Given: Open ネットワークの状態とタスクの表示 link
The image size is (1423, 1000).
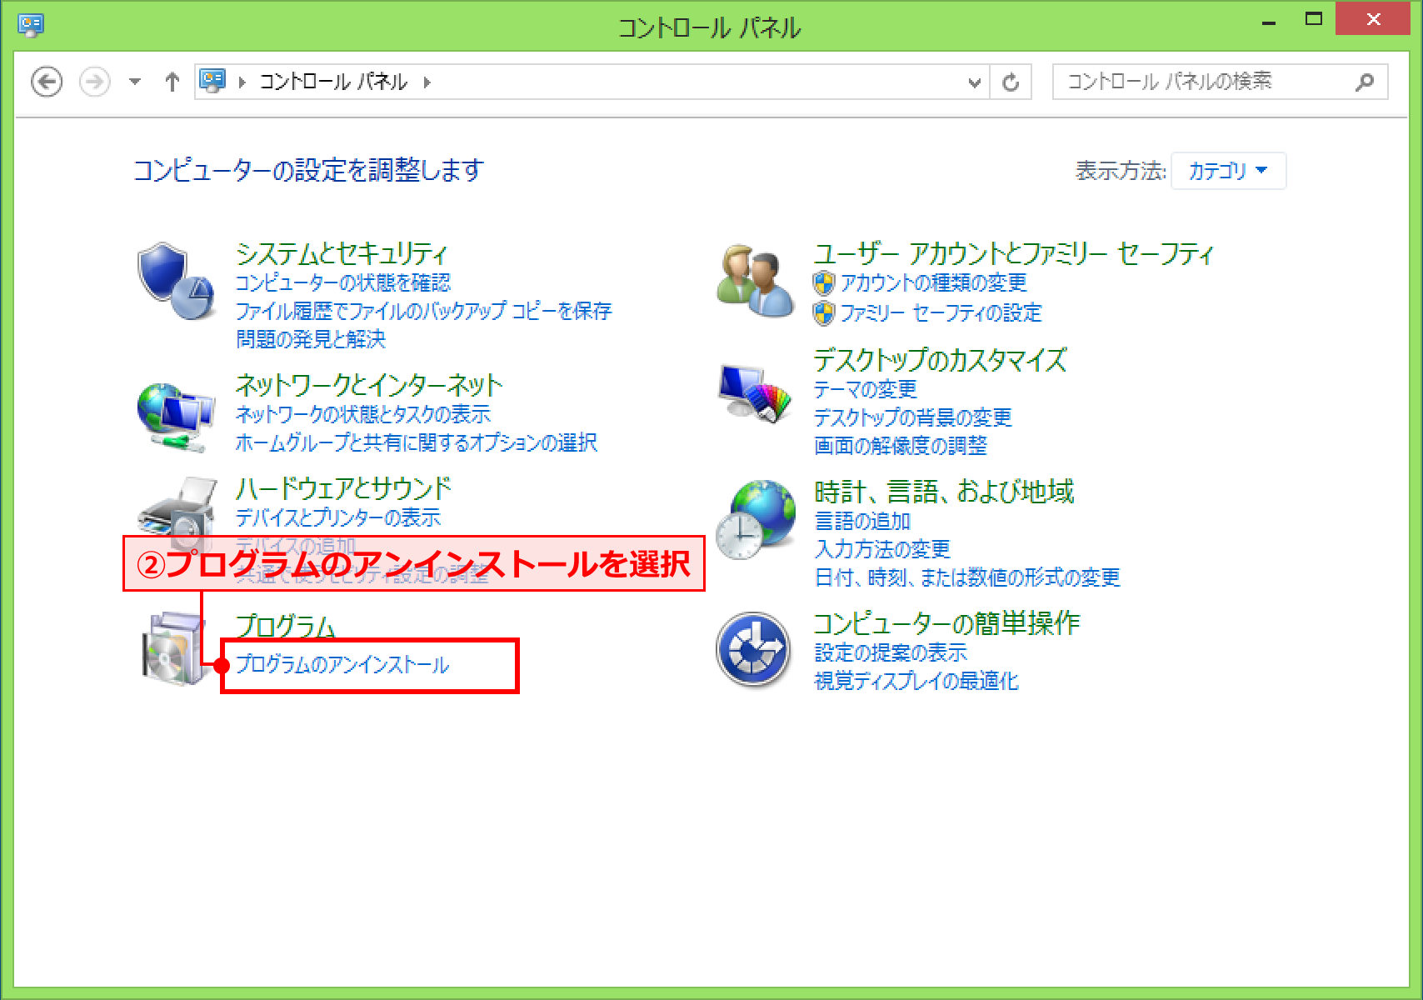Looking at the screenshot, I should pos(363,414).
